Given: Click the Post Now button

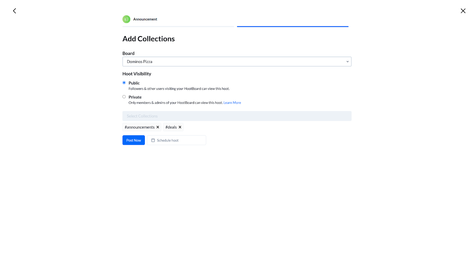Looking at the screenshot, I should [x=134, y=140].
